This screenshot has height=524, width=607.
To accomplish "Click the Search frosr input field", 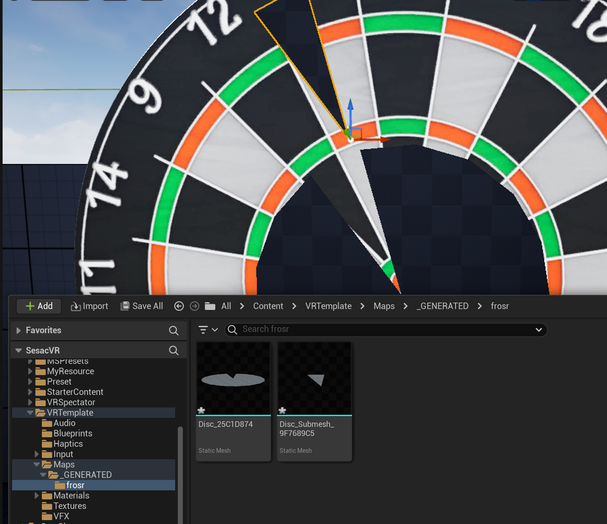I will tap(386, 330).
